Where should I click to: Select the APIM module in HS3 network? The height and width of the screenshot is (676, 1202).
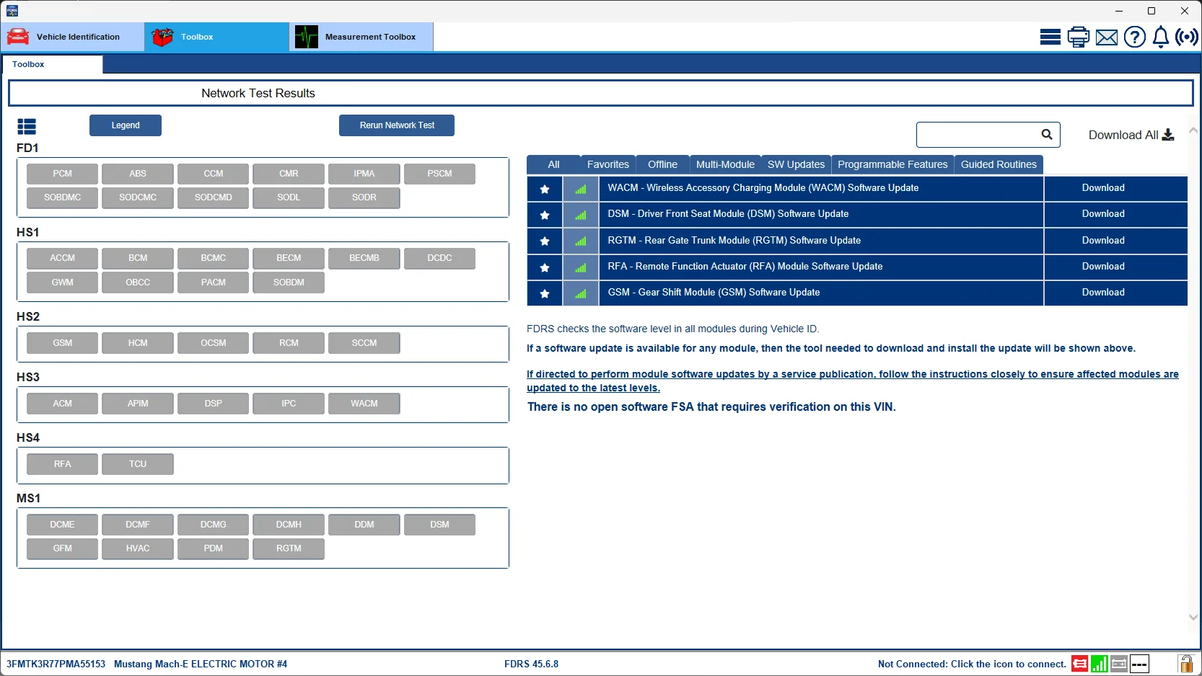[138, 404]
